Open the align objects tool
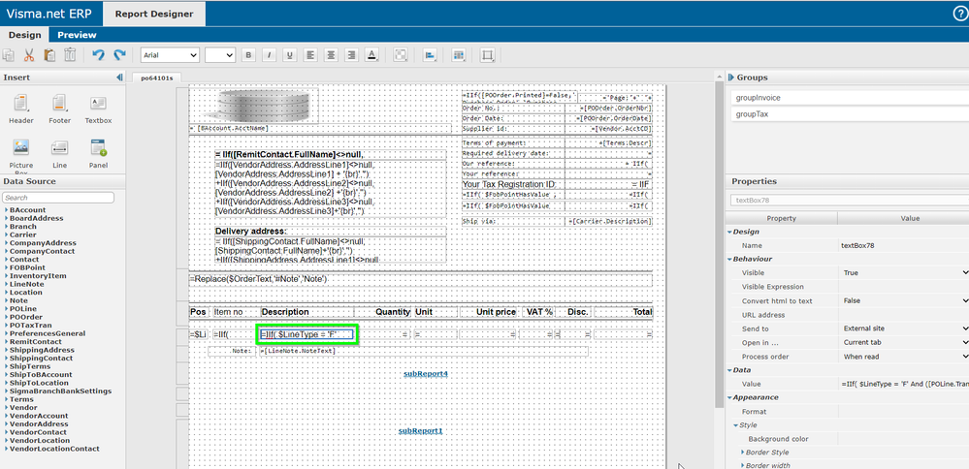The image size is (969, 469). 430,55
